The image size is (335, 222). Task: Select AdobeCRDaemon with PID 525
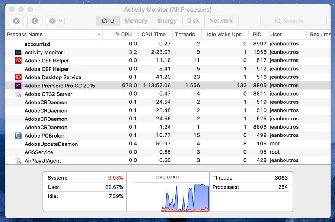pyautogui.click(x=168, y=119)
